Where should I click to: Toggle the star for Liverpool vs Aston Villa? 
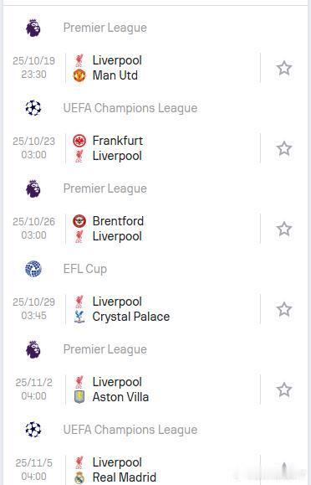pos(283,390)
